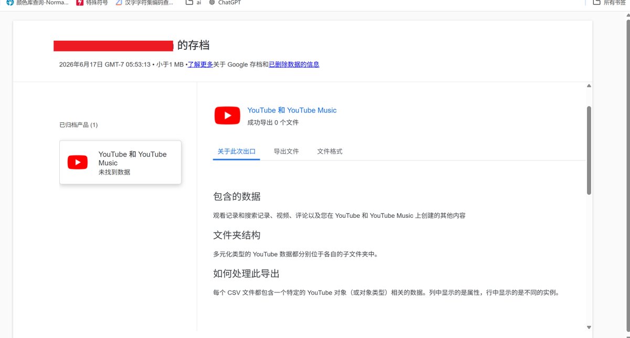Click the YouTube logo in the header

(x=227, y=115)
